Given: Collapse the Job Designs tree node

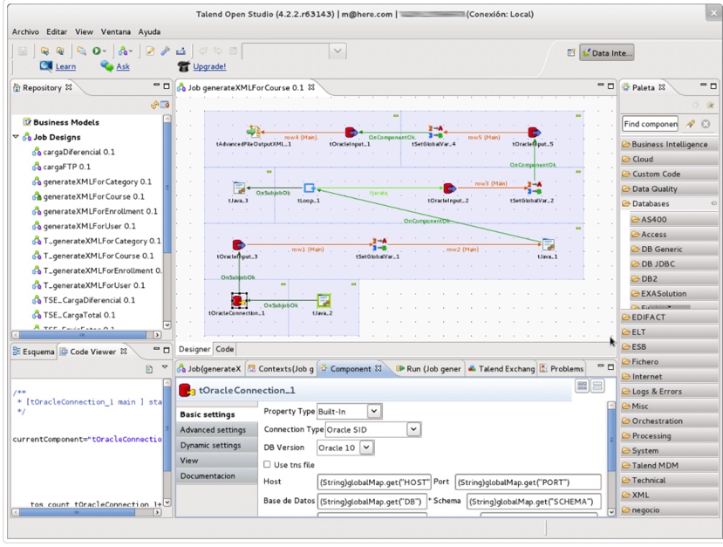Looking at the screenshot, I should [x=16, y=136].
